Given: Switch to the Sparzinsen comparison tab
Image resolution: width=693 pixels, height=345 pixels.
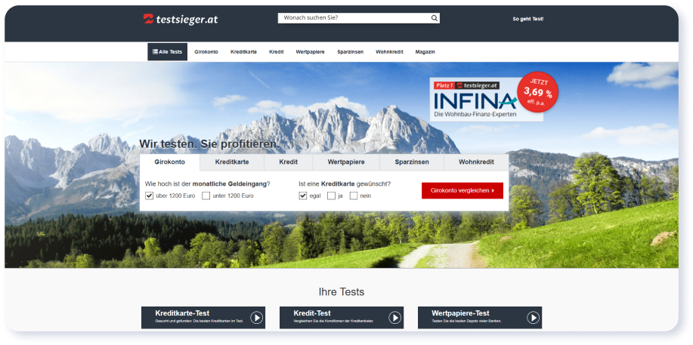Looking at the screenshot, I should coord(413,162).
